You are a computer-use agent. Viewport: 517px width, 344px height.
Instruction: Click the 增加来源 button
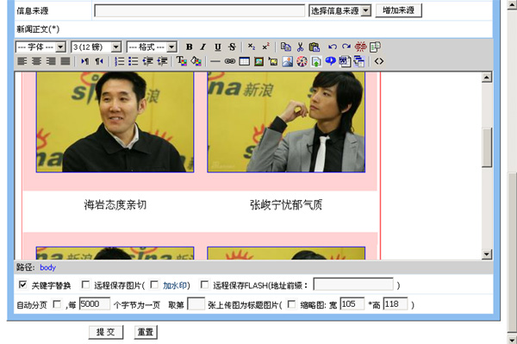click(399, 10)
